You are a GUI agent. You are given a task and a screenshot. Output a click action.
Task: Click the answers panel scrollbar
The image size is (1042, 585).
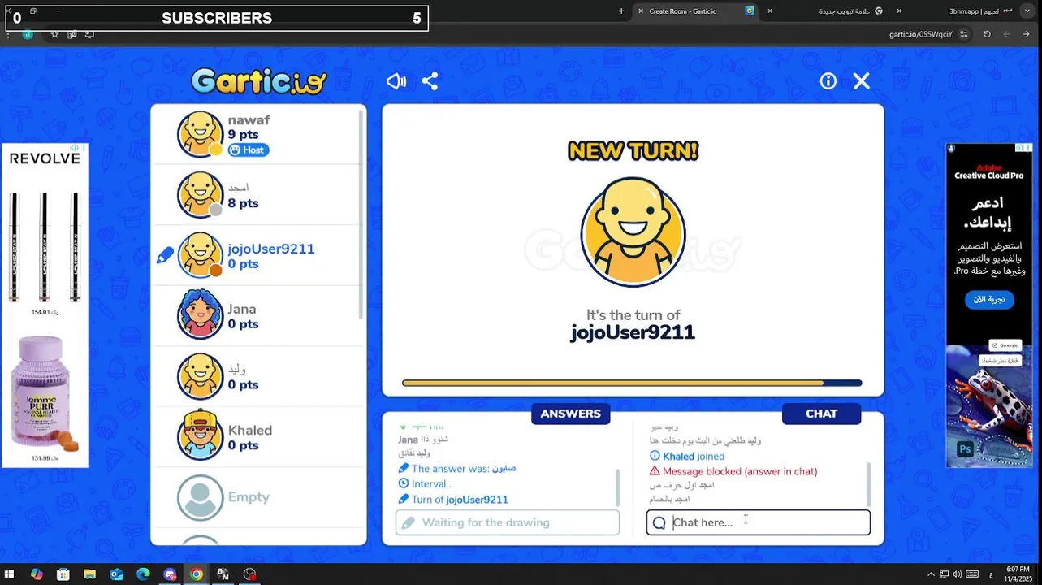(x=617, y=487)
